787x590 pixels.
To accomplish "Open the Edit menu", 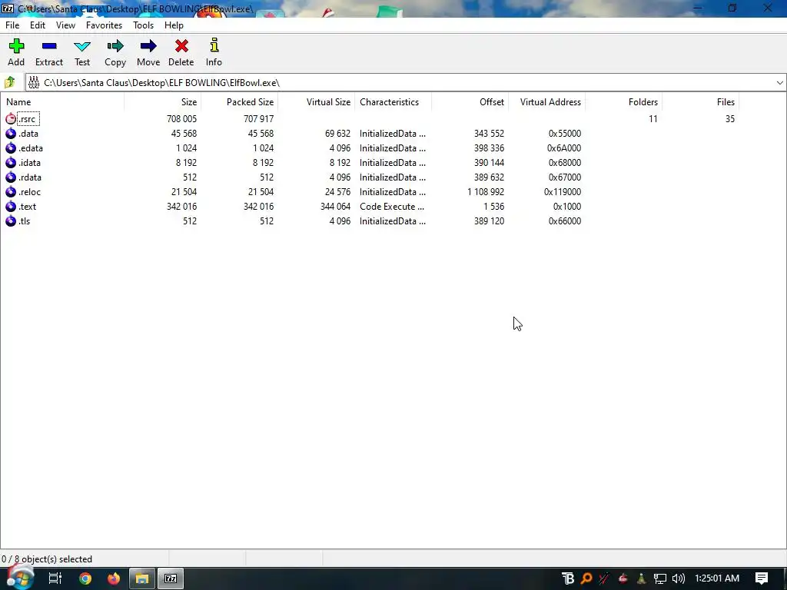I will pyautogui.click(x=38, y=25).
